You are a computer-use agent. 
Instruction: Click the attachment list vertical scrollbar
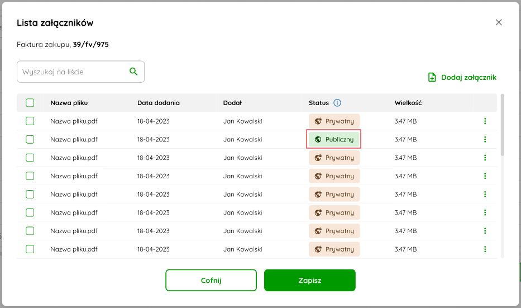[503, 125]
